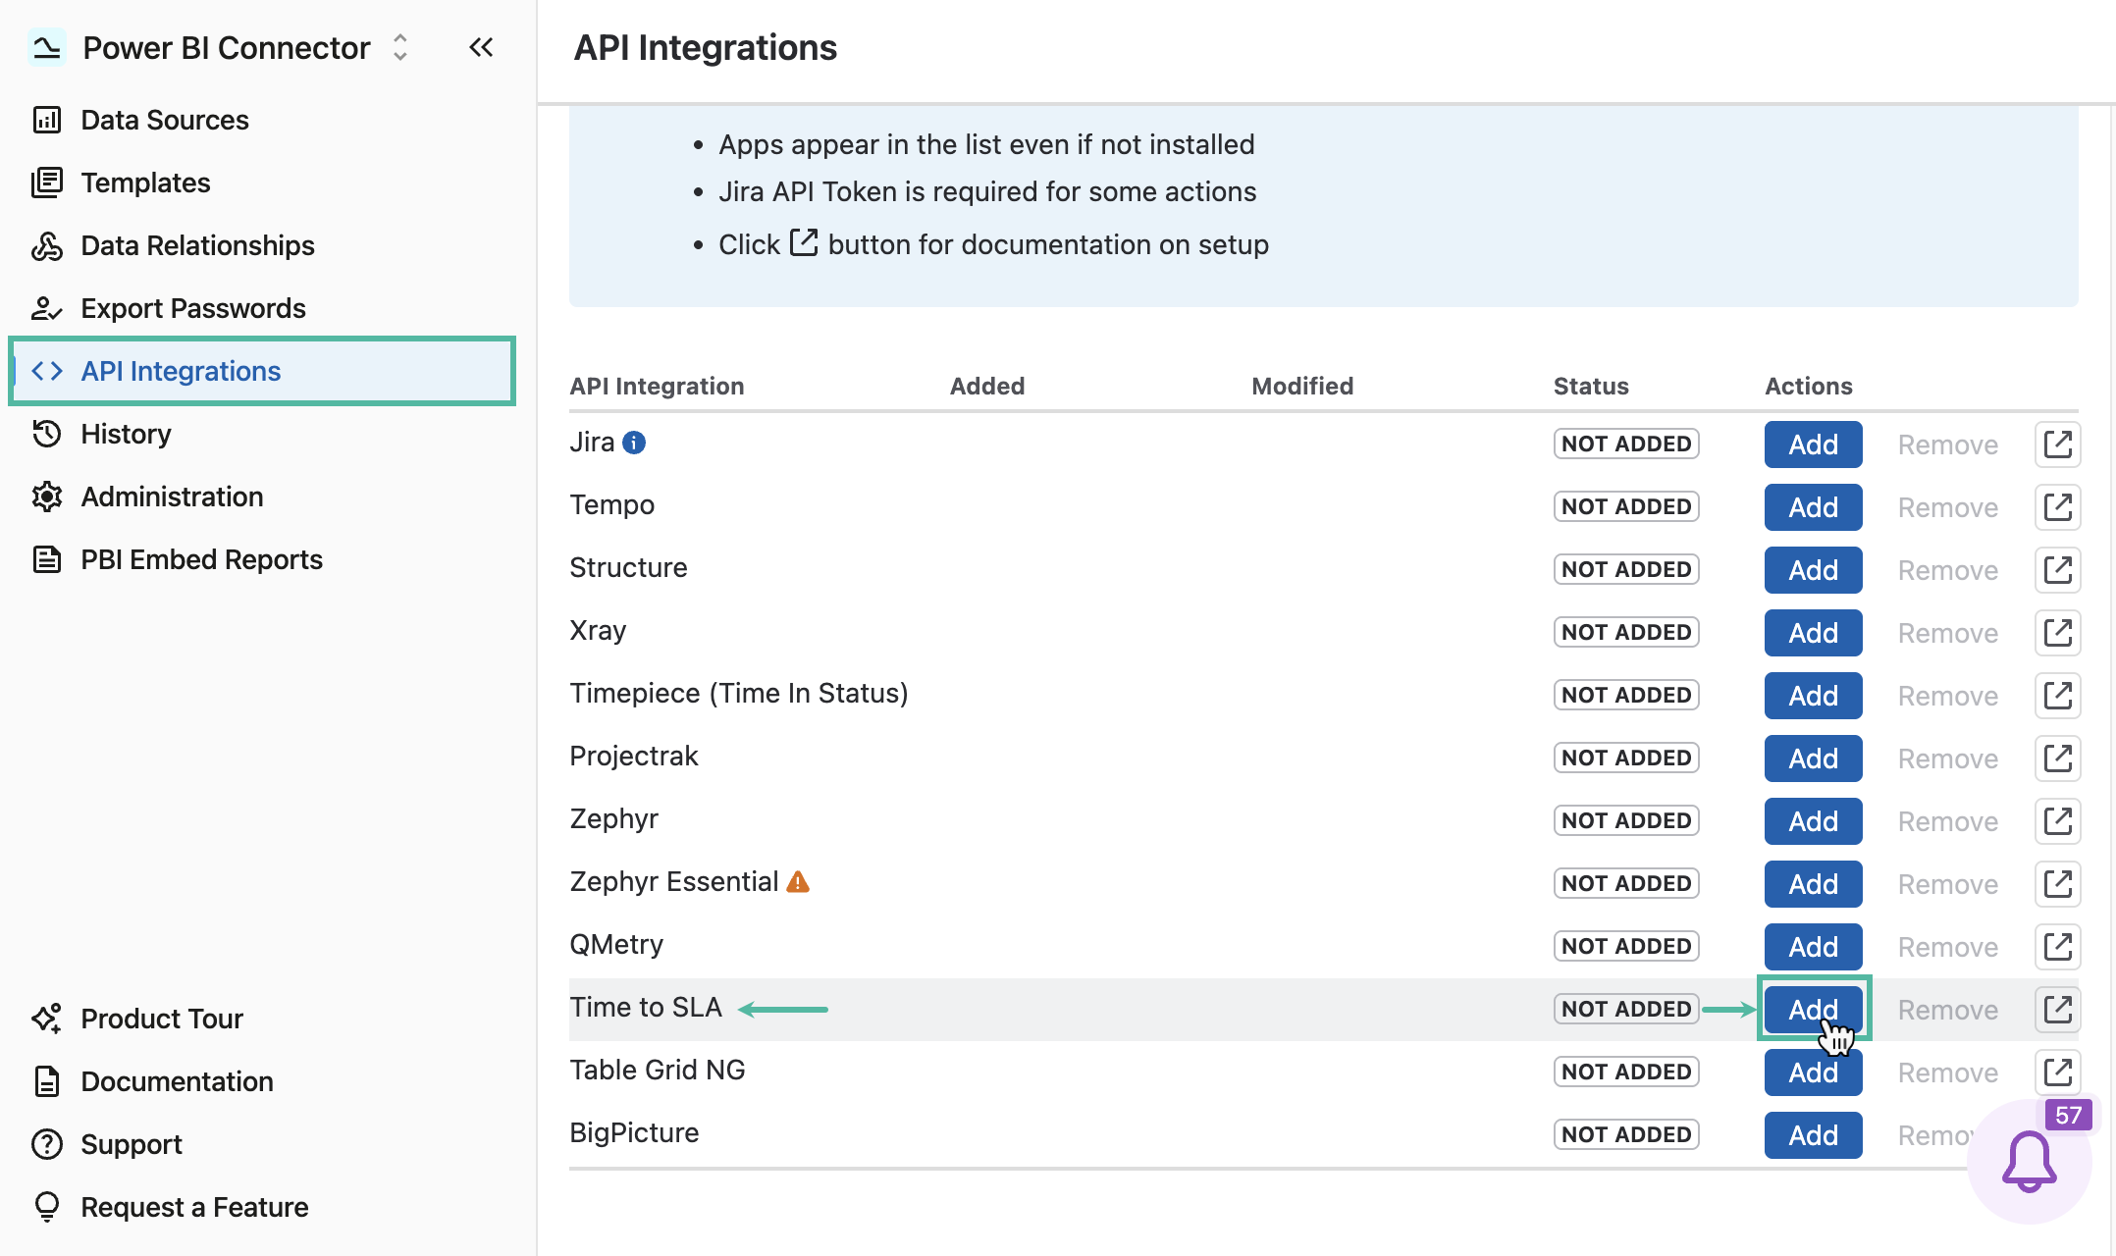The width and height of the screenshot is (2116, 1256).
Task: Open History in the sidebar
Action: click(x=126, y=434)
